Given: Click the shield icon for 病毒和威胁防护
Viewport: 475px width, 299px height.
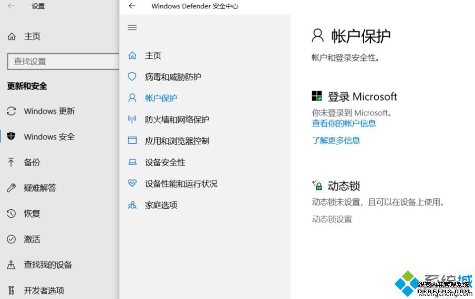Looking at the screenshot, I should (132, 77).
